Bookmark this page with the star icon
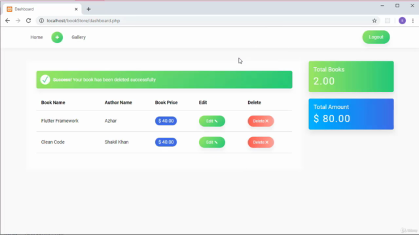Screen dimensions: 419x235 tap(374, 20)
